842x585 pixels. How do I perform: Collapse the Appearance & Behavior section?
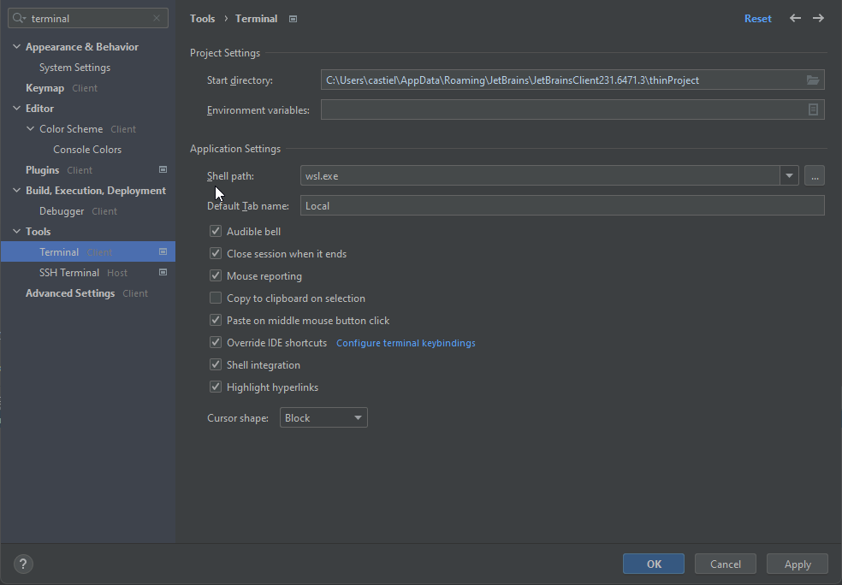tap(16, 47)
